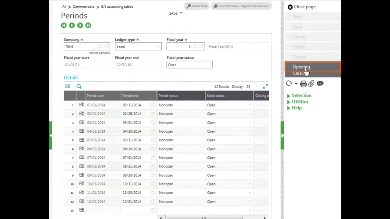Open row 8 line action icon
Screen dimensions: 390x219
coord(82,166)
